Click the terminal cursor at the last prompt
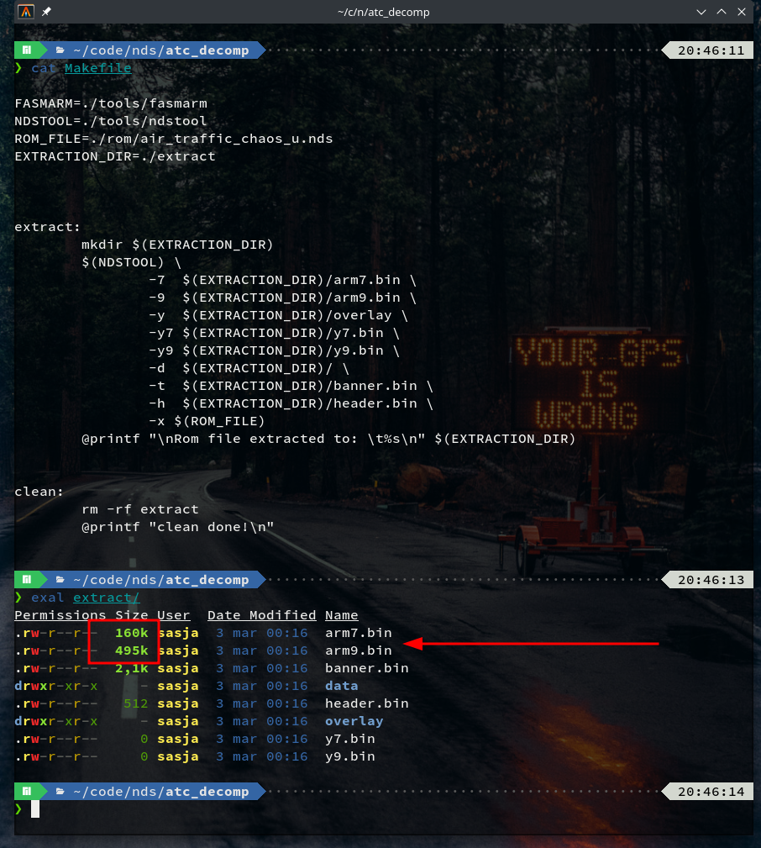The height and width of the screenshot is (848, 761). (x=35, y=809)
